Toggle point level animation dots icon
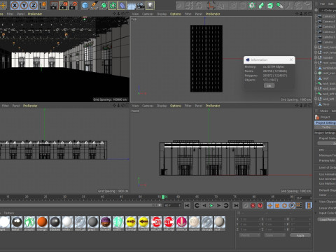Screen dimensions: 336x252 click(299, 206)
